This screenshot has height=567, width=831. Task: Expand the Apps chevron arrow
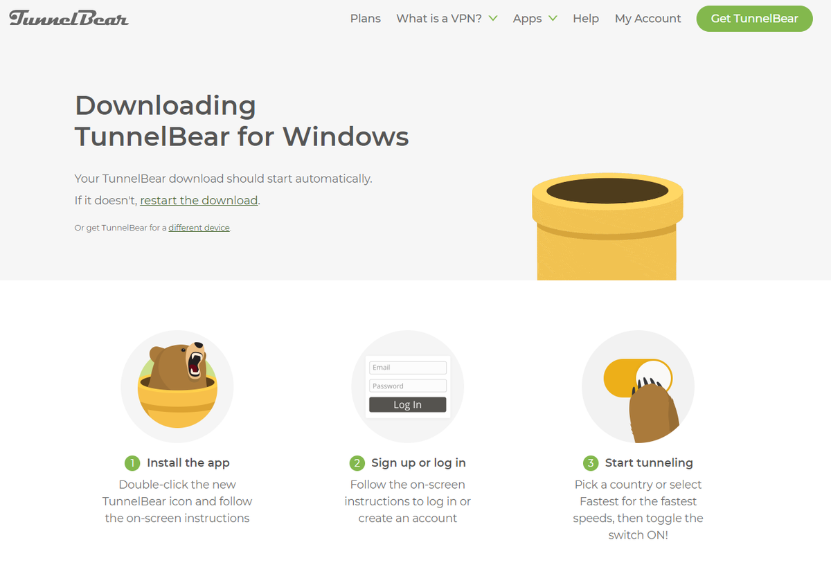[553, 19]
